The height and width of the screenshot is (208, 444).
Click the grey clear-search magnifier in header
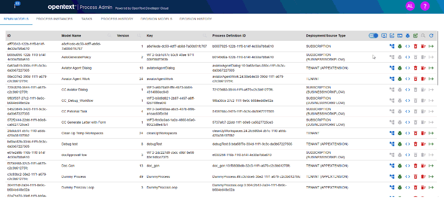pos(423,36)
